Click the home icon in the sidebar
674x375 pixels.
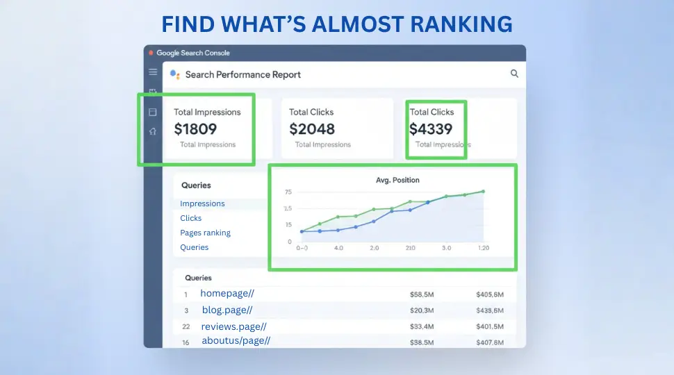153,131
